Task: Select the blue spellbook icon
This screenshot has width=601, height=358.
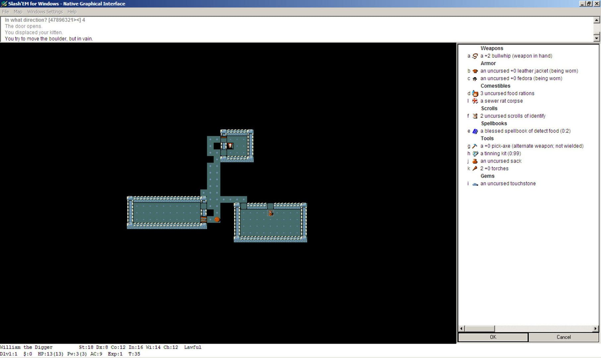Action: 475,131
